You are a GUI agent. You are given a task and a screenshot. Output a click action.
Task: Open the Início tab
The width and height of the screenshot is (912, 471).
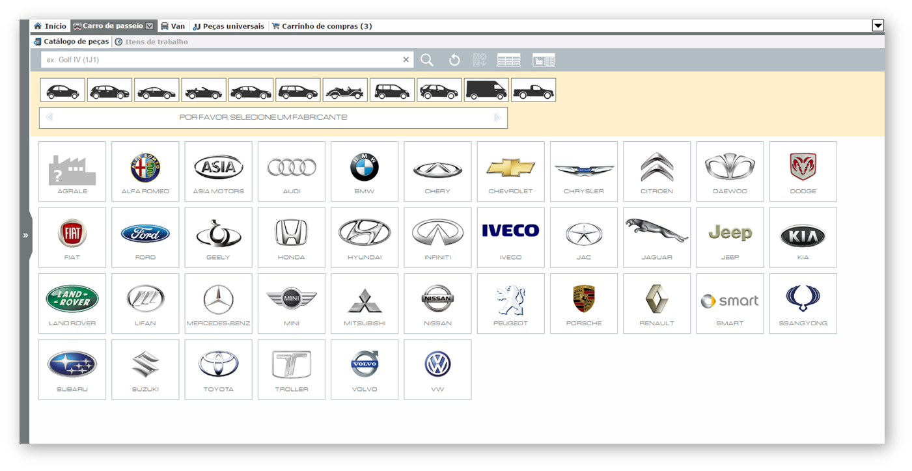click(x=50, y=26)
